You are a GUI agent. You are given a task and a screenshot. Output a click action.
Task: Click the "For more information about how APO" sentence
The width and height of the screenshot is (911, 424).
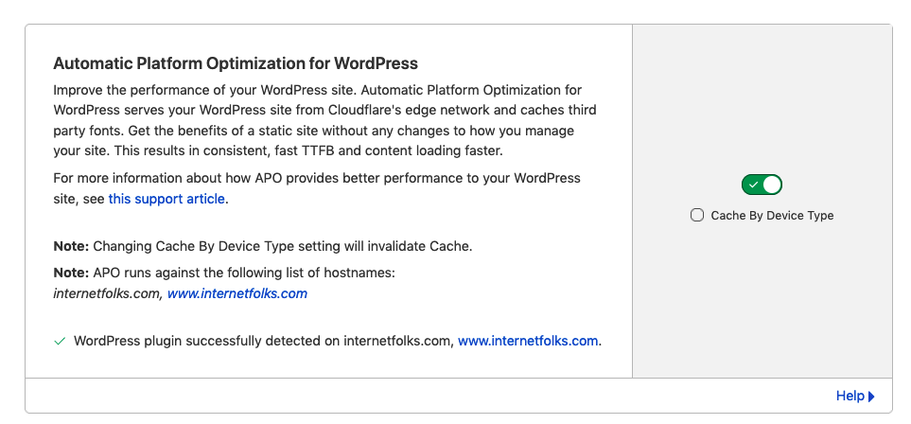[x=317, y=178]
